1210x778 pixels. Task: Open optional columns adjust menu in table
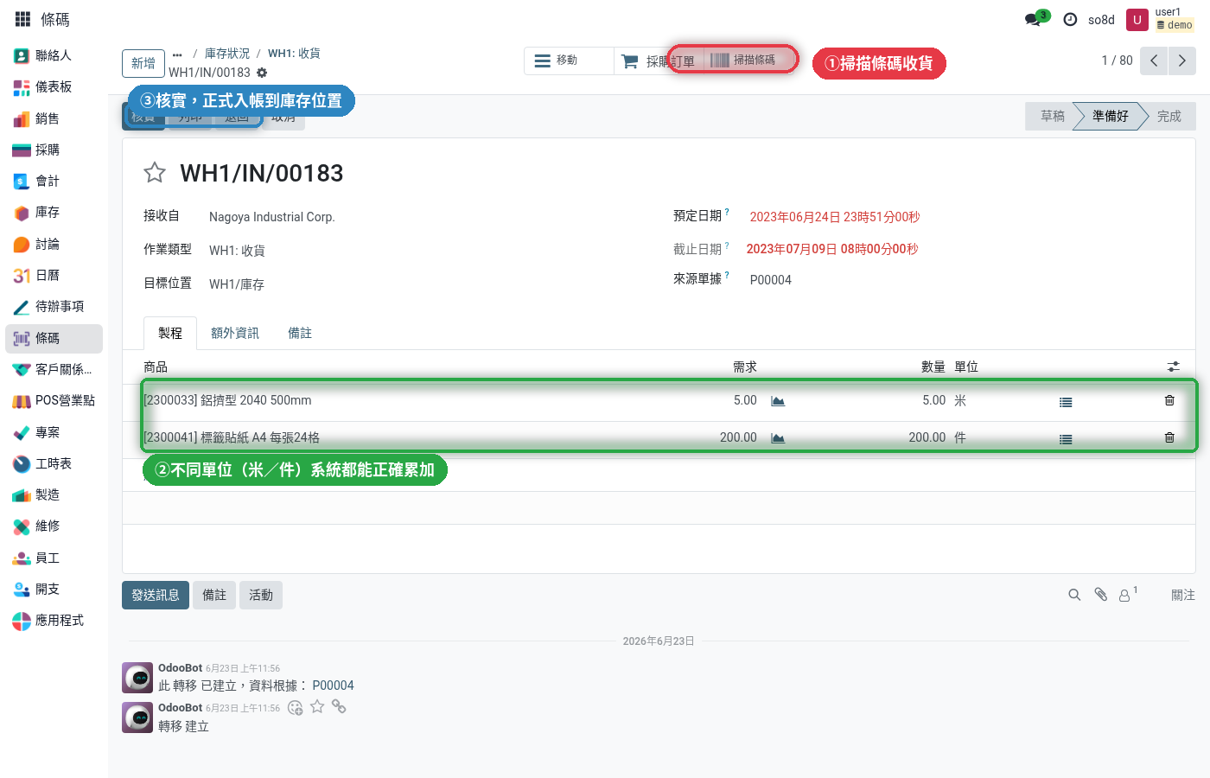[x=1173, y=367]
